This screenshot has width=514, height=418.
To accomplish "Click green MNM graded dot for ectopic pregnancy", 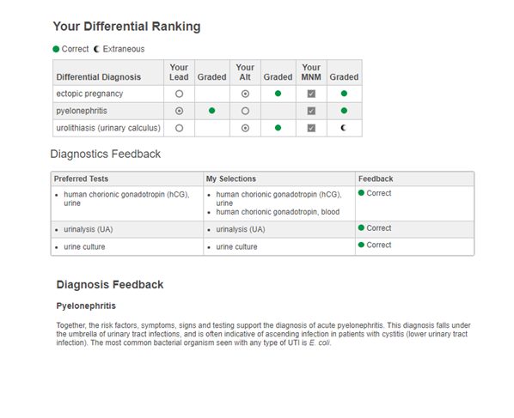I will click(x=344, y=94).
